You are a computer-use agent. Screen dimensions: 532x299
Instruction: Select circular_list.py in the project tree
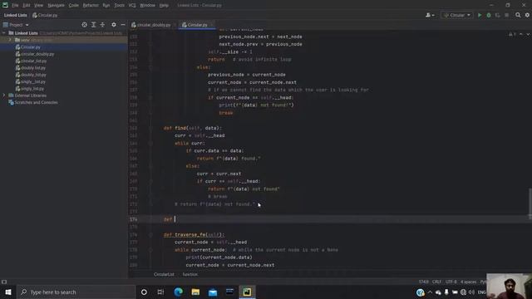[33, 61]
